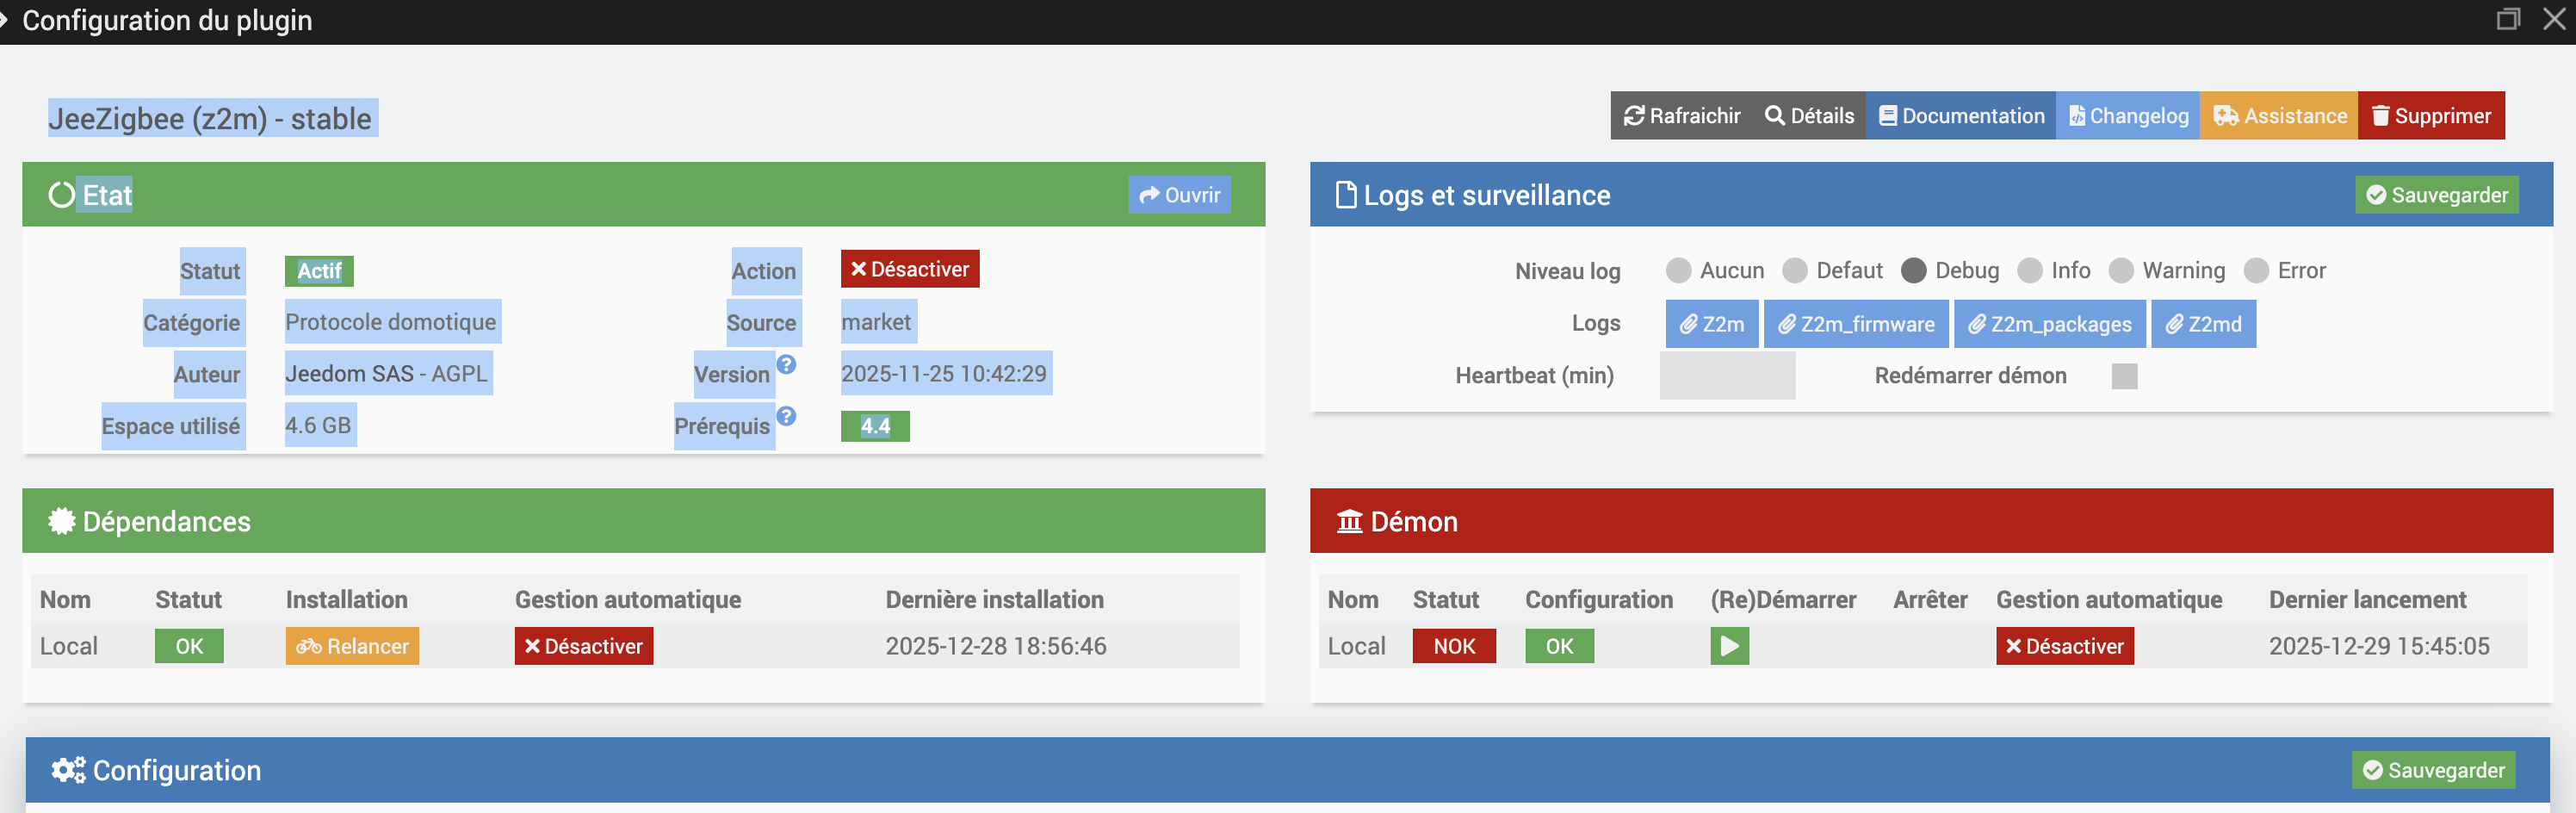View the Changelog

coord(2128,116)
